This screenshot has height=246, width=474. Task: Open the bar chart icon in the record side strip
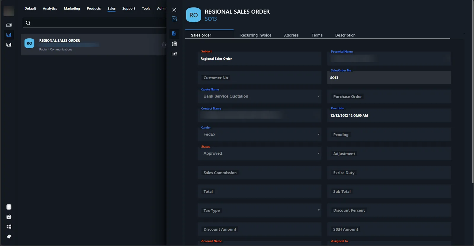coord(174,54)
